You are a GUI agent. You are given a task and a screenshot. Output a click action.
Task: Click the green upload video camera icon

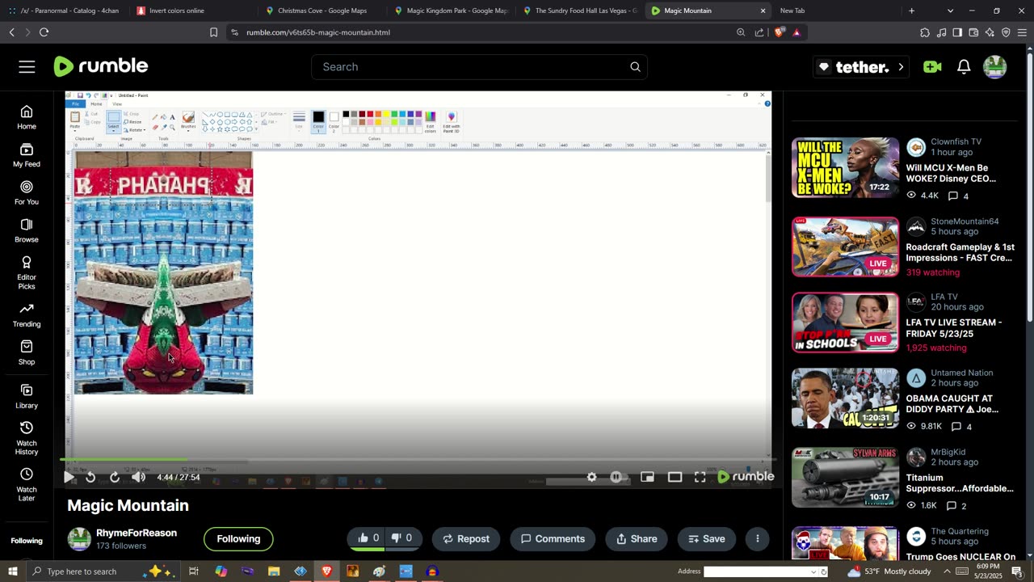pyautogui.click(x=932, y=67)
